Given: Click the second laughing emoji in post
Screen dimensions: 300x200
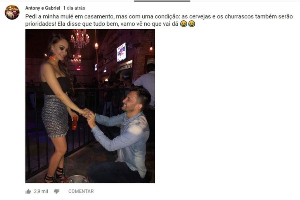Looking at the screenshot, I should click(x=192, y=24).
